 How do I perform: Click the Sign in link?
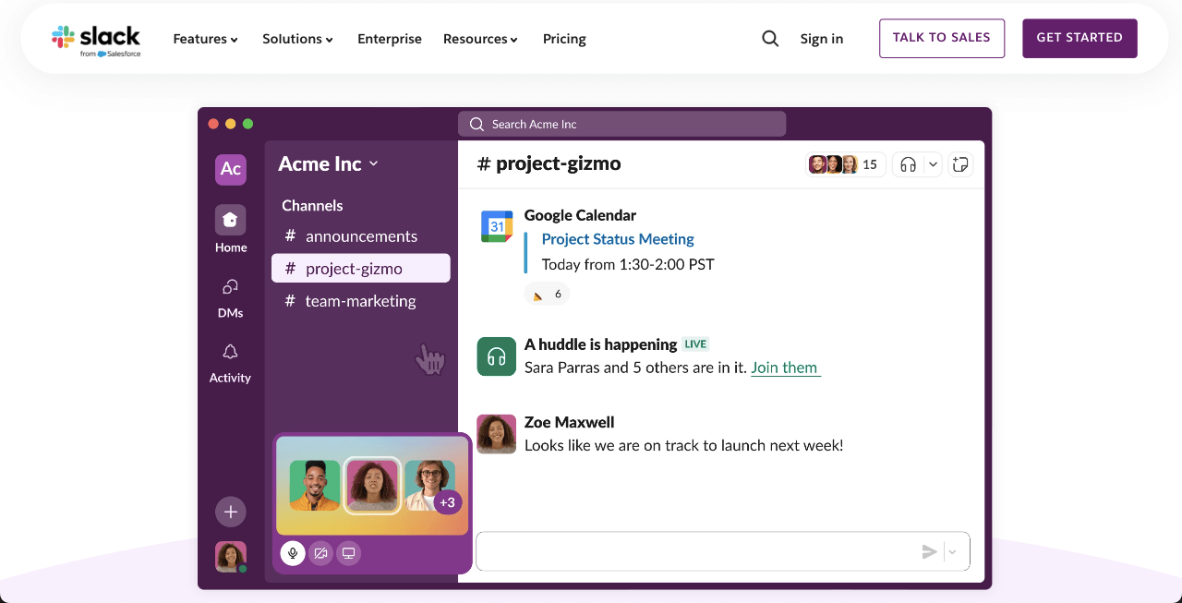point(822,39)
